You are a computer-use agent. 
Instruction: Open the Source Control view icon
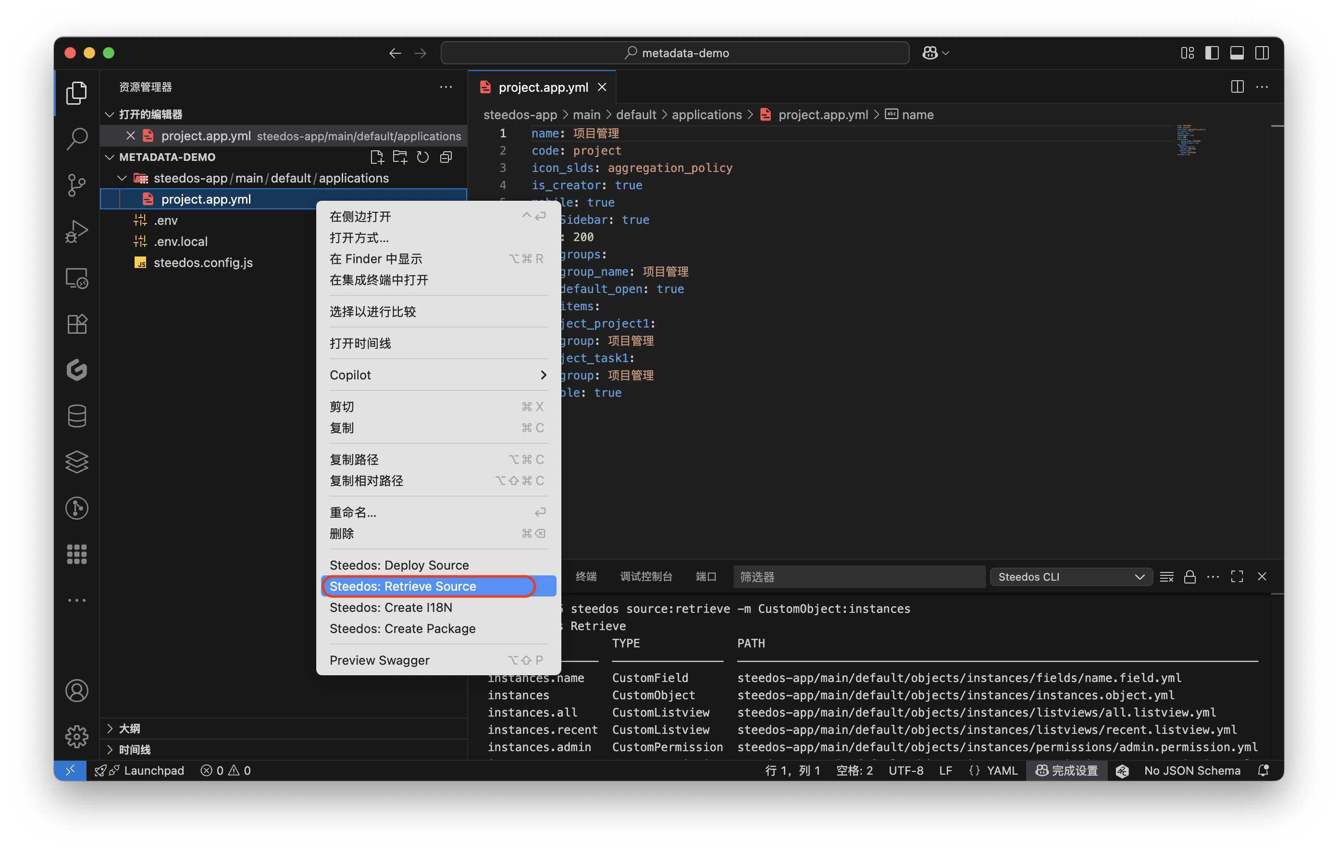click(x=77, y=185)
